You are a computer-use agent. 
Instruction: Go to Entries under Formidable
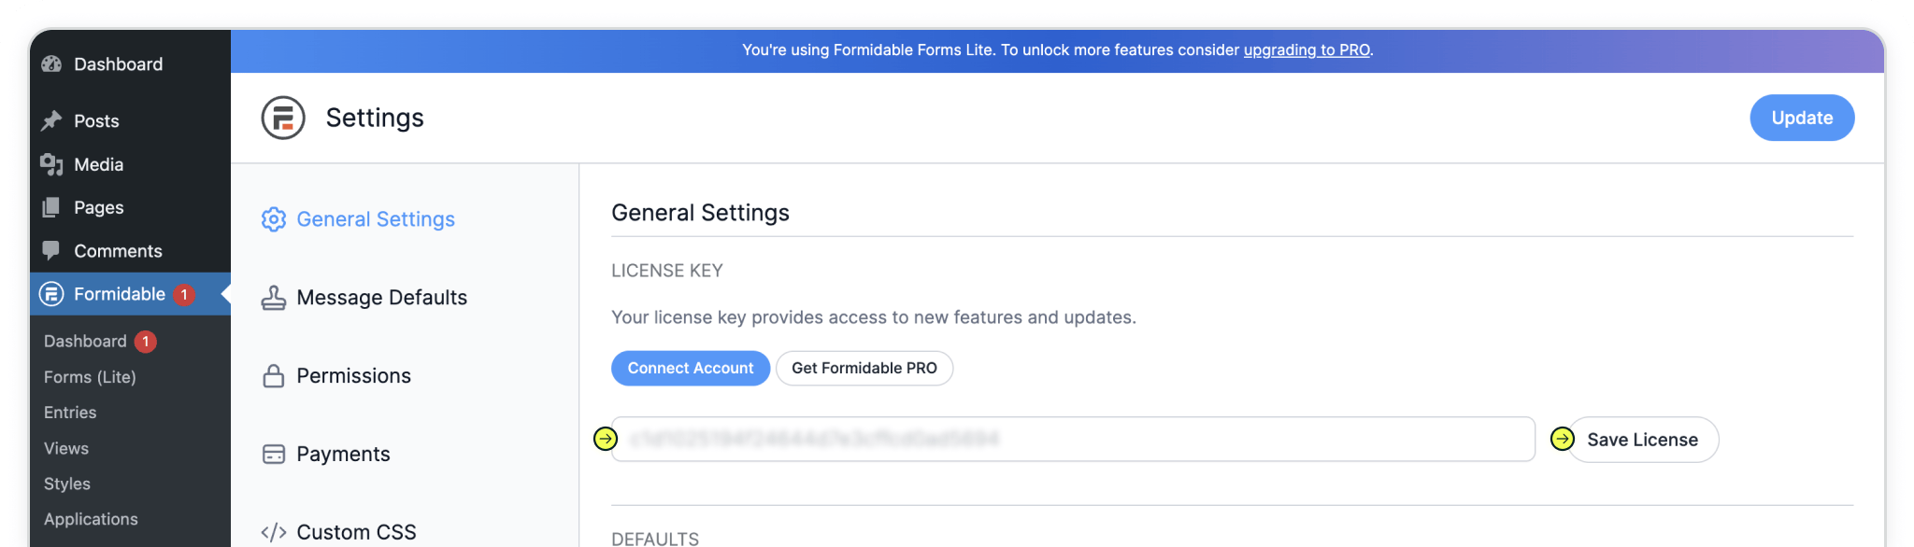point(70,413)
